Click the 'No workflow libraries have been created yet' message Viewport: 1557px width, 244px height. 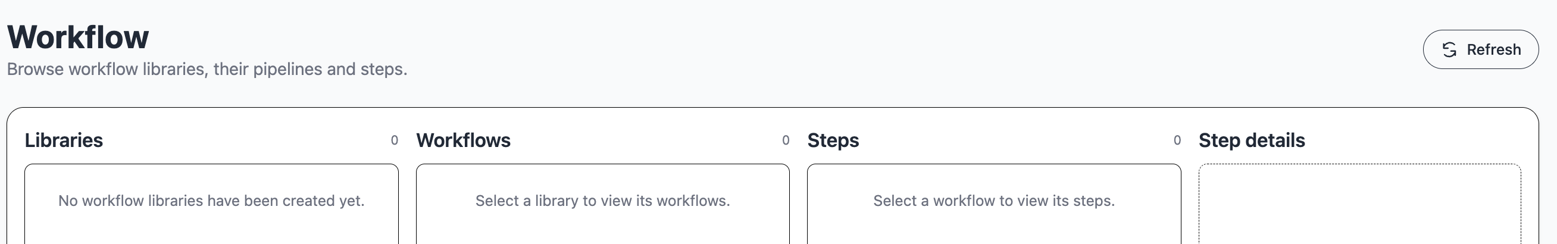(x=211, y=201)
